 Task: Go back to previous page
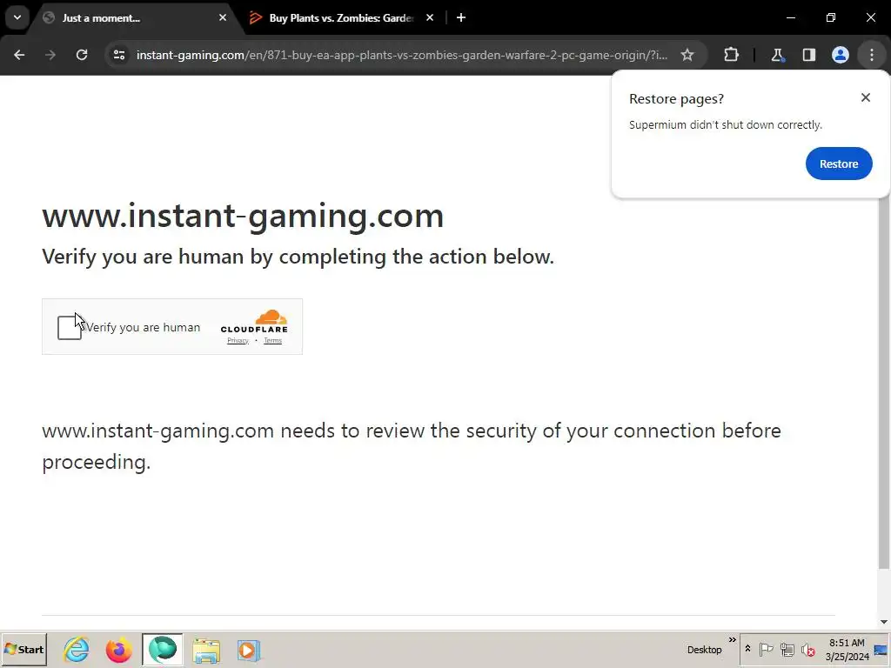coord(19,55)
